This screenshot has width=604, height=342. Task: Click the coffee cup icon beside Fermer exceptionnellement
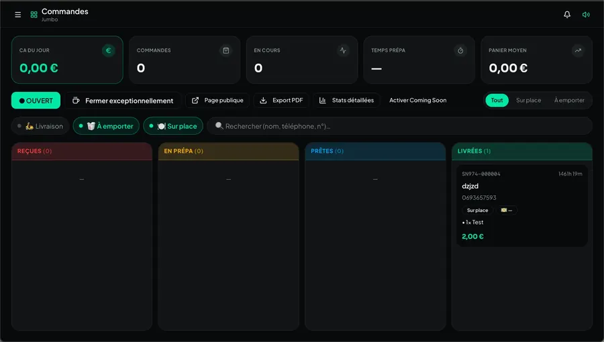77,101
